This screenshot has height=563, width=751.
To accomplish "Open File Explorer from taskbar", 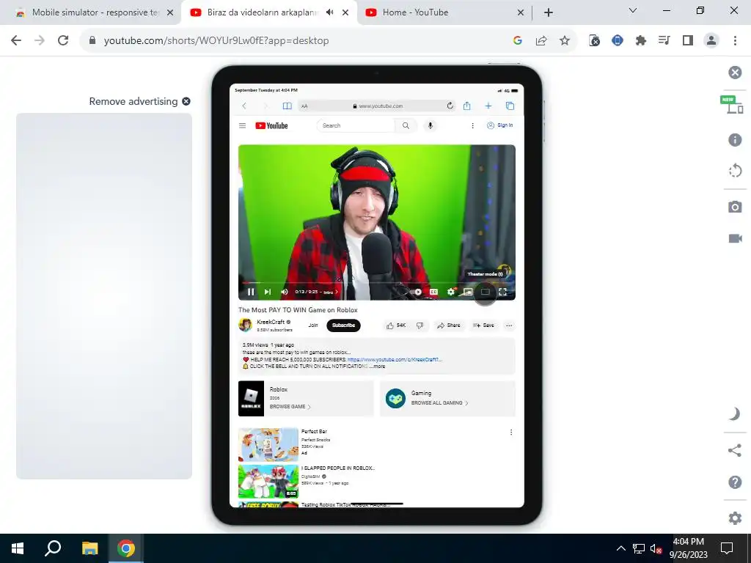I will pos(89,548).
